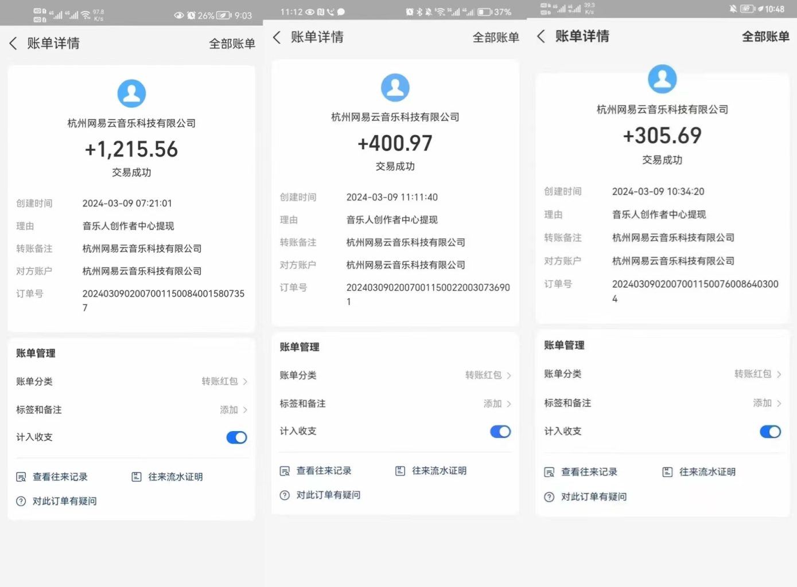Select order number ending 003073690

[428, 295]
